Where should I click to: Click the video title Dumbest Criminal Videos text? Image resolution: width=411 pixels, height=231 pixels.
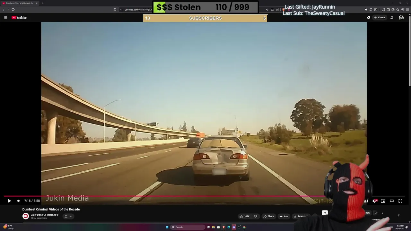(51, 209)
